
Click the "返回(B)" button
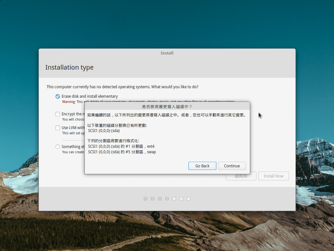coord(241,176)
